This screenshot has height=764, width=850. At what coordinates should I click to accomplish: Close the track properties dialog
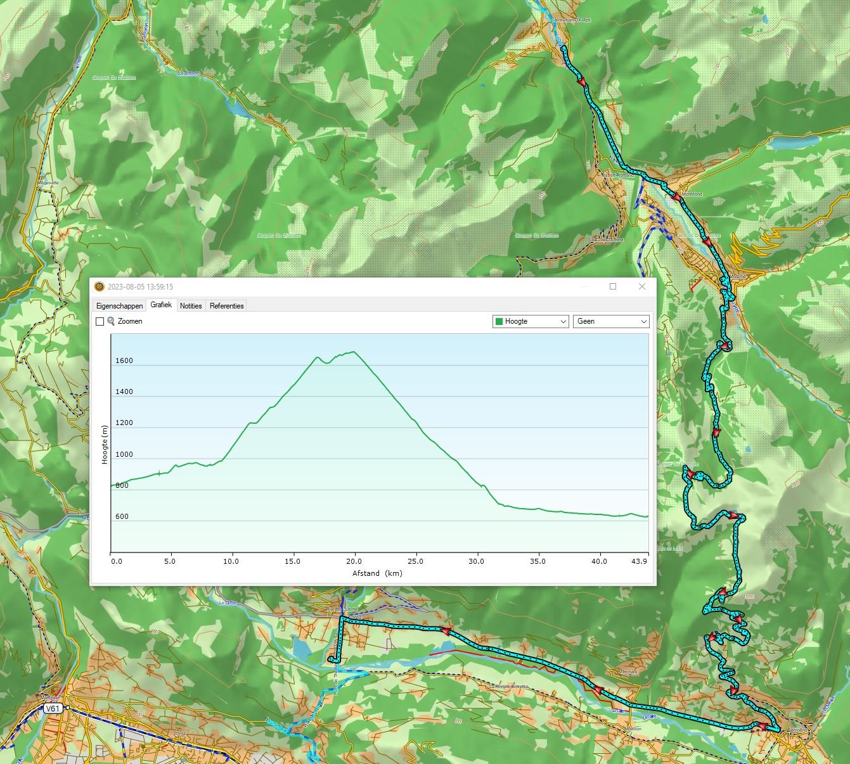pyautogui.click(x=642, y=286)
